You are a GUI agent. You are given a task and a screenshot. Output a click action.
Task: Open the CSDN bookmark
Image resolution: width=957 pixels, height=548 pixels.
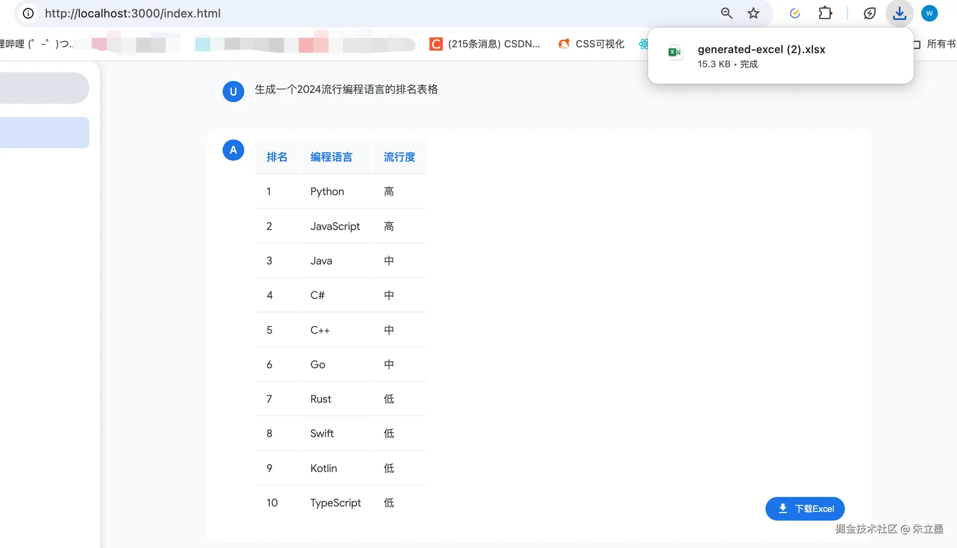click(x=485, y=44)
